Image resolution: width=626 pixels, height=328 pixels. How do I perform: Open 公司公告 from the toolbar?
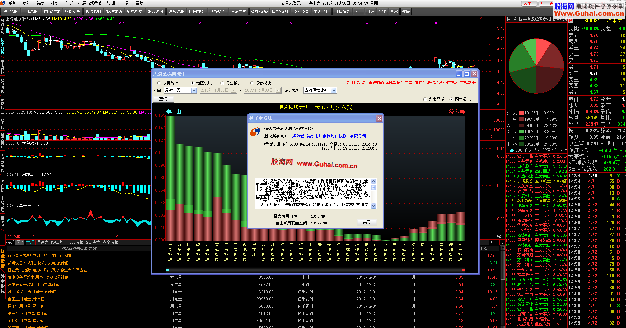(301, 12)
